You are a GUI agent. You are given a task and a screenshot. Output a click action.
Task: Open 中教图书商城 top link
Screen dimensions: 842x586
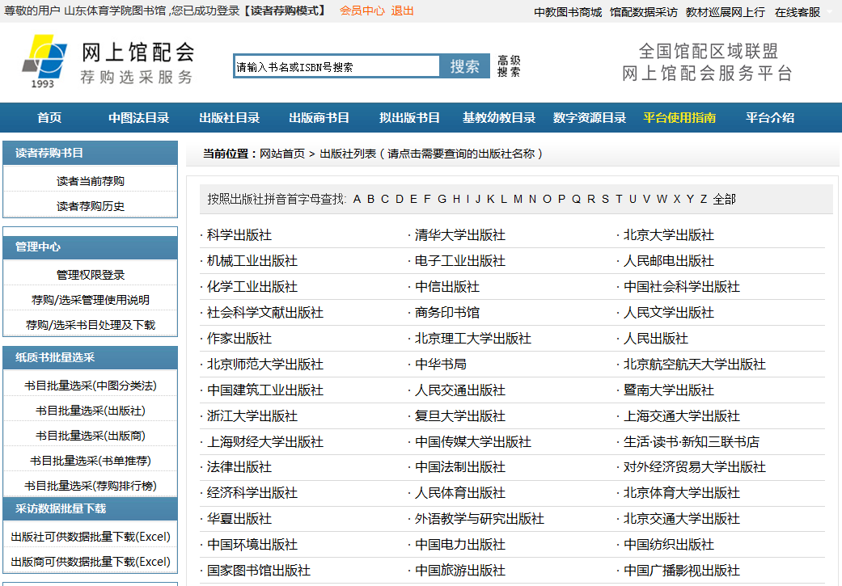point(568,12)
